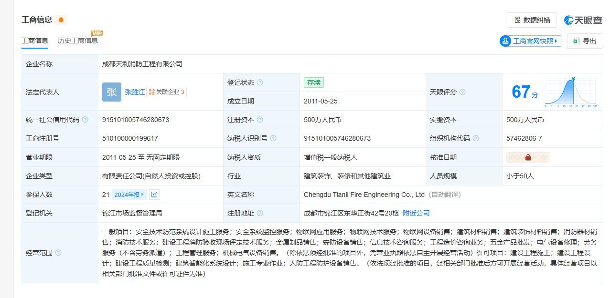This screenshot has width=610, height=298.
Task: Click the question mark next to 天眼评分
Action: (462, 92)
